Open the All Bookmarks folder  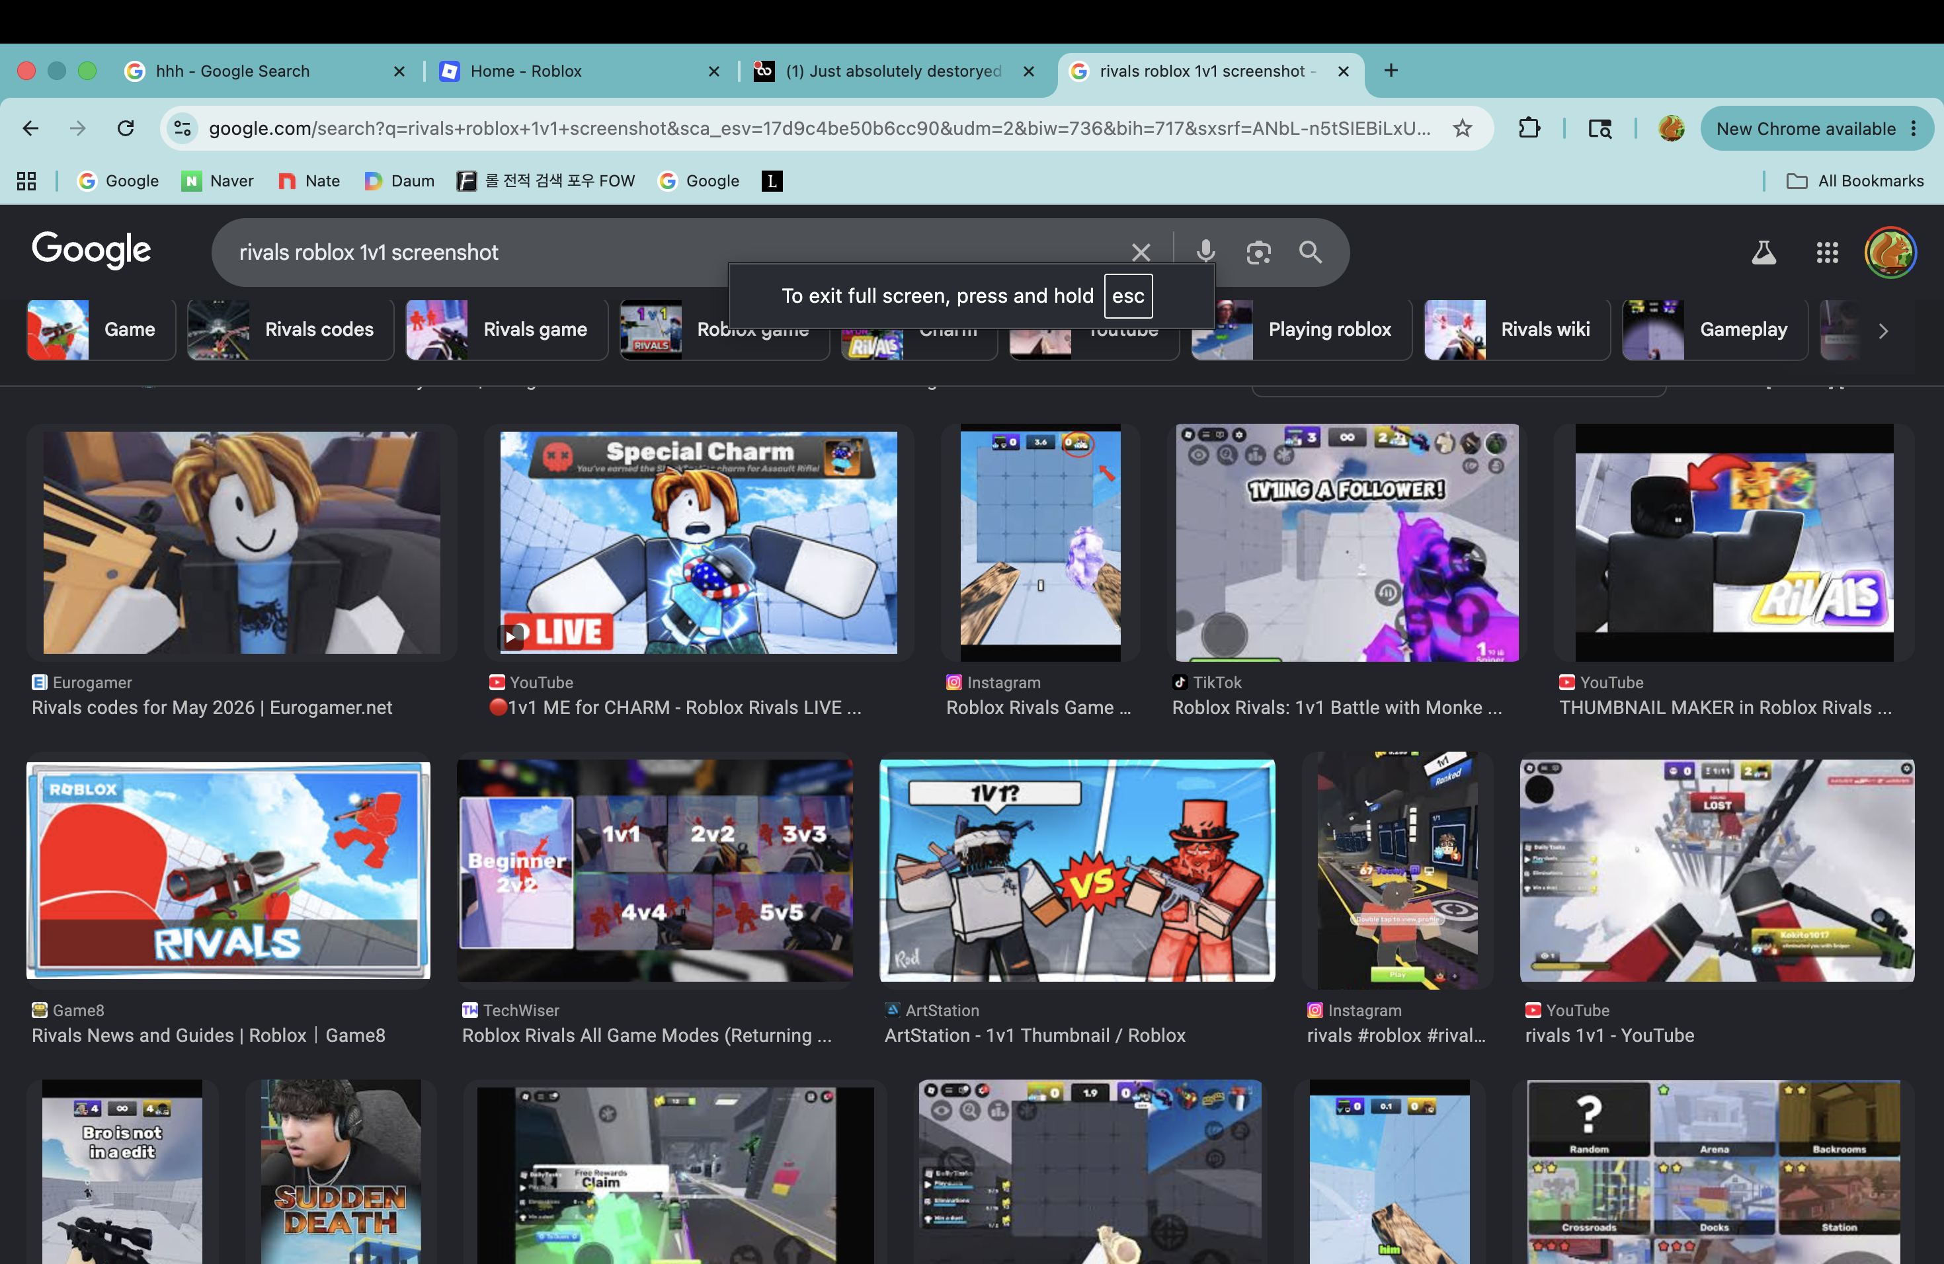click(1855, 180)
